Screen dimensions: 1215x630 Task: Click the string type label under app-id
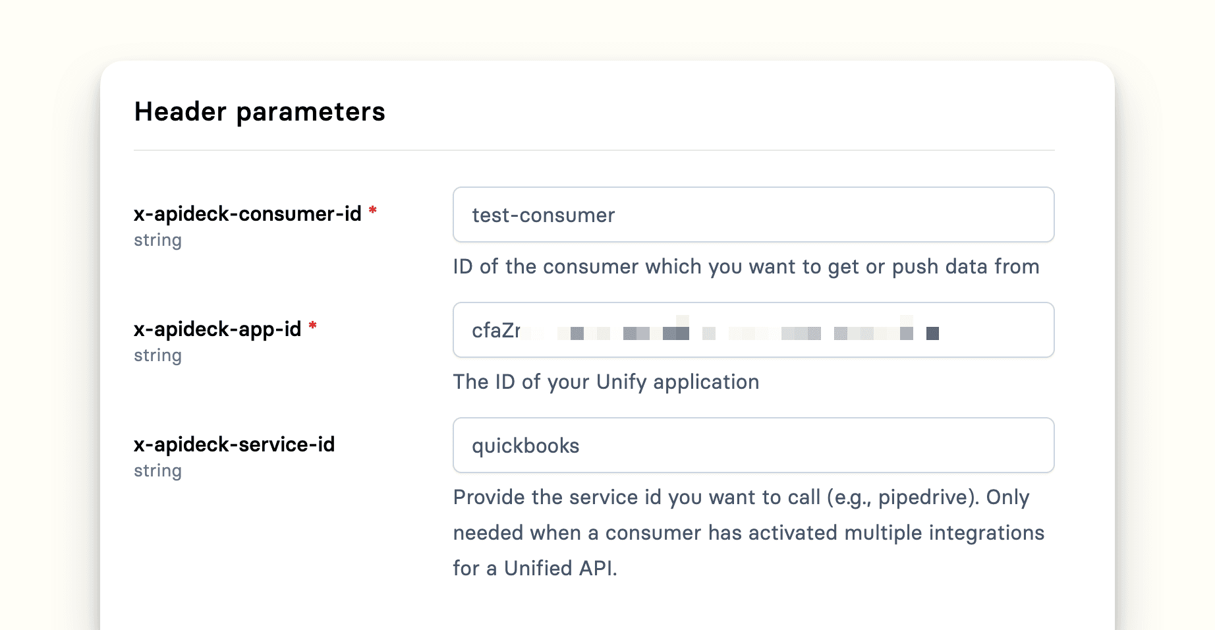(x=157, y=355)
